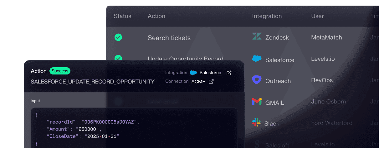
Task: Click the Success status badge
Action: (60, 71)
